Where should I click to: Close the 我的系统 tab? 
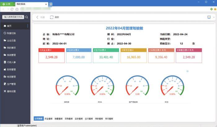(46, 4)
